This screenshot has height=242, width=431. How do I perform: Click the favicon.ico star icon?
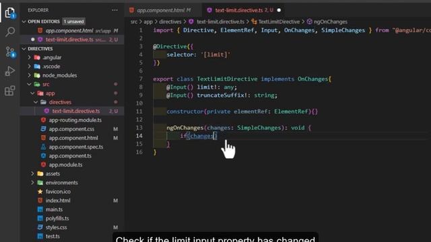[40, 192]
